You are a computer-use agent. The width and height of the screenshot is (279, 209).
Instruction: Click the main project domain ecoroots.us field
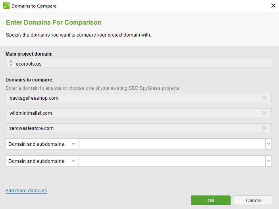coord(140,64)
